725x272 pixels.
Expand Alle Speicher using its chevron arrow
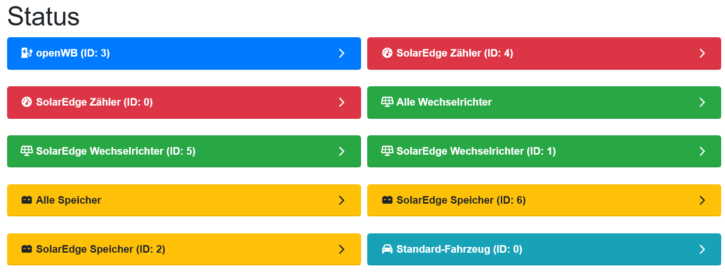(342, 200)
